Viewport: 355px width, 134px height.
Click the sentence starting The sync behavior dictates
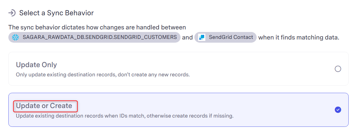pos(97,27)
